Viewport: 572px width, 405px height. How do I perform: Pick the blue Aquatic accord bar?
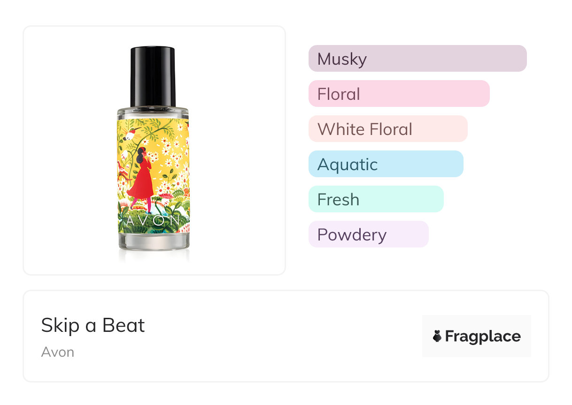(386, 164)
